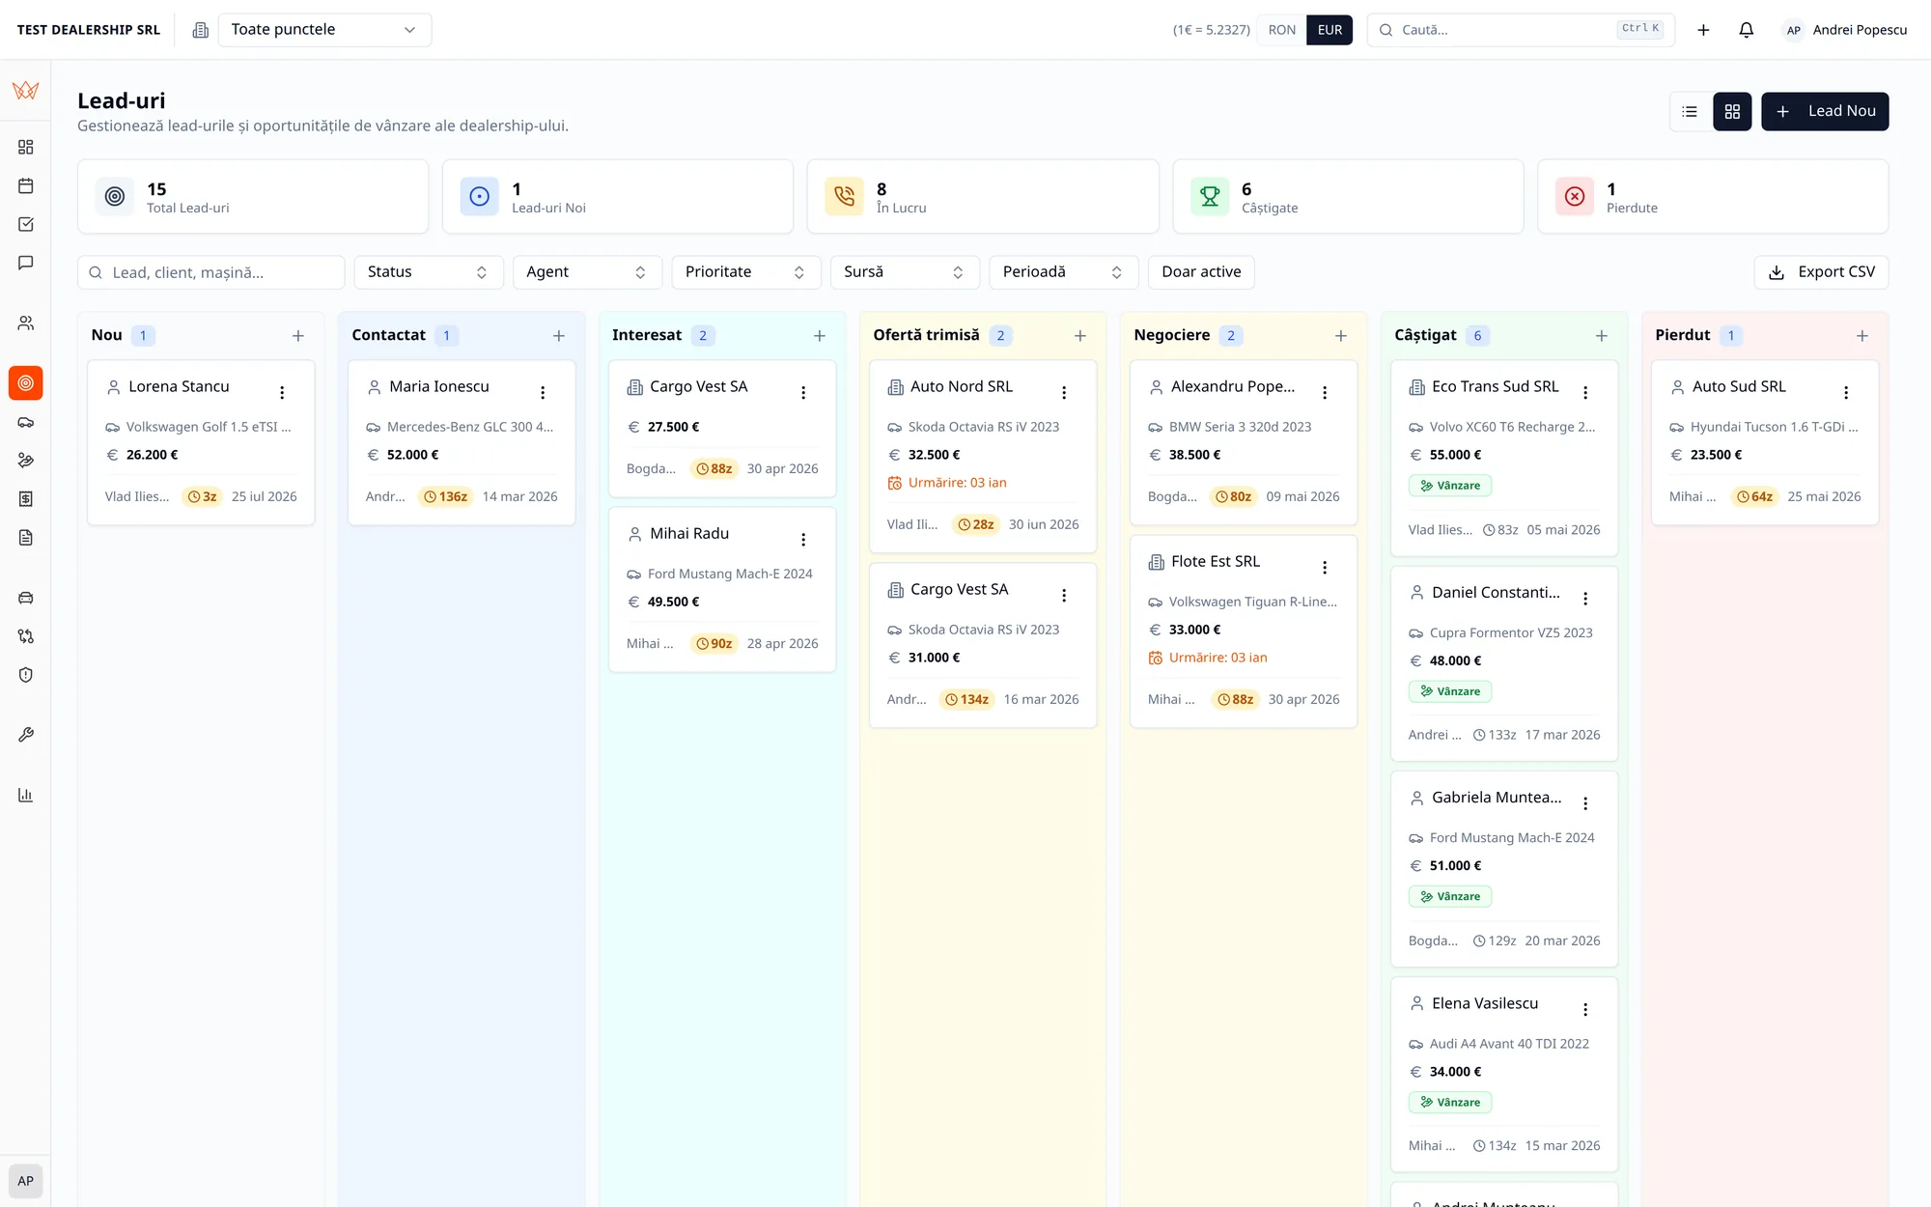The width and height of the screenshot is (1931, 1207).
Task: Select the orange leads target icon in sidebar
Action: 26,383
